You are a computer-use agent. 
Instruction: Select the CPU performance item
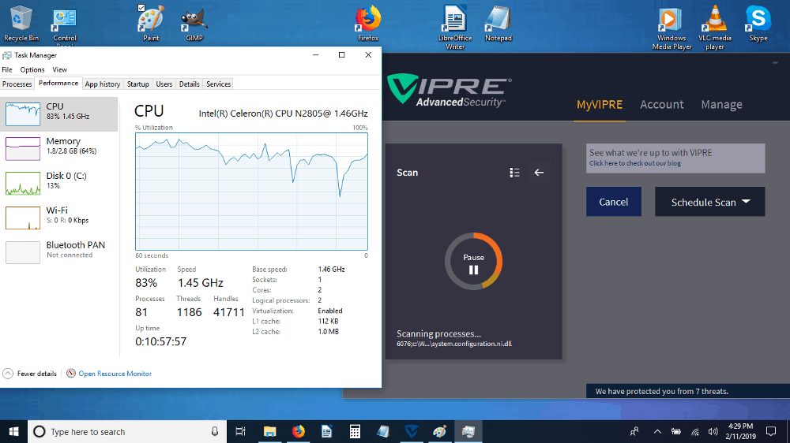point(59,114)
